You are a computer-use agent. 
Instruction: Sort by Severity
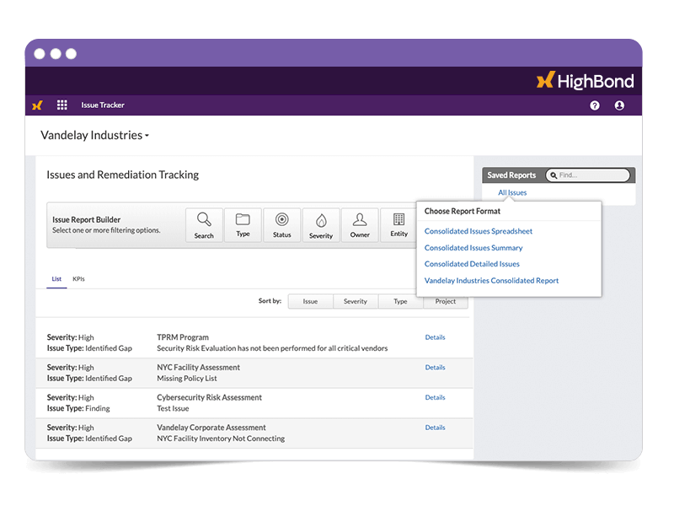click(356, 301)
